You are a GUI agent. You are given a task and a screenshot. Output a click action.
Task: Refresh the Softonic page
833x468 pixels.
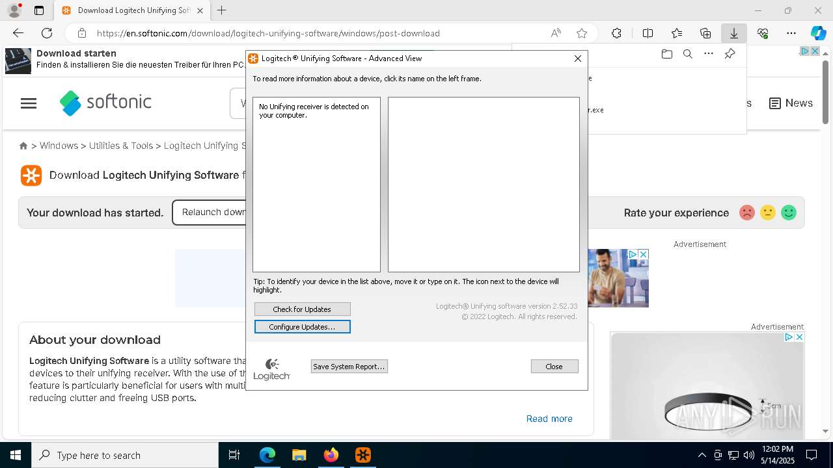(47, 33)
